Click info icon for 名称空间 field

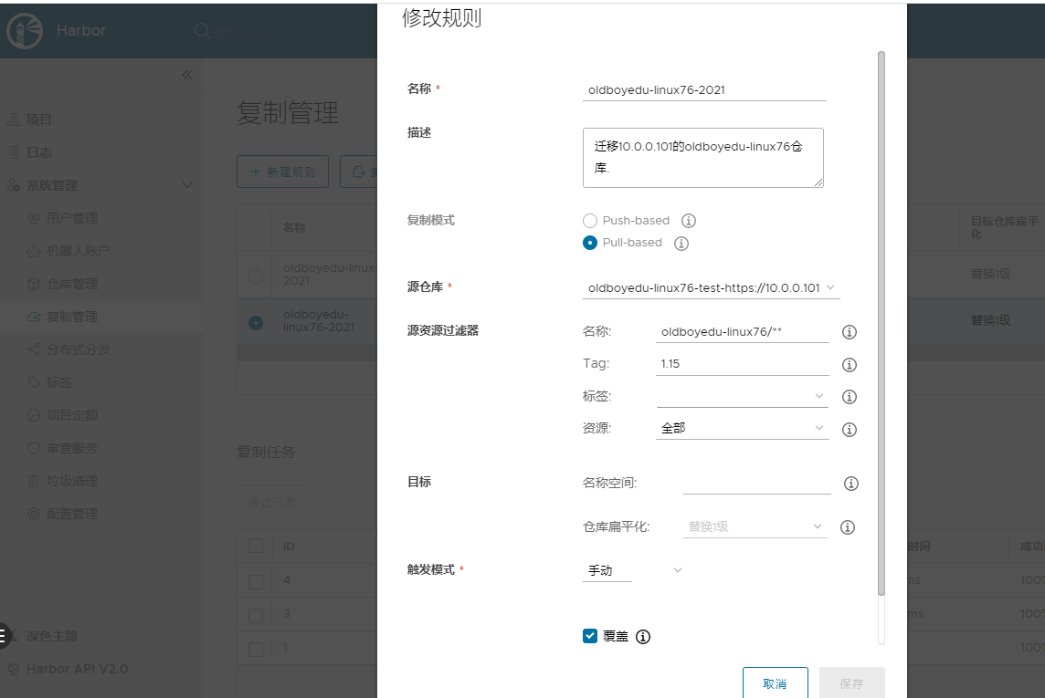(x=850, y=484)
